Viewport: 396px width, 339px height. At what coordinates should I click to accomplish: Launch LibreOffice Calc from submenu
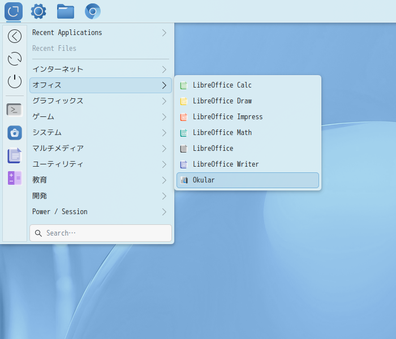[x=248, y=85]
